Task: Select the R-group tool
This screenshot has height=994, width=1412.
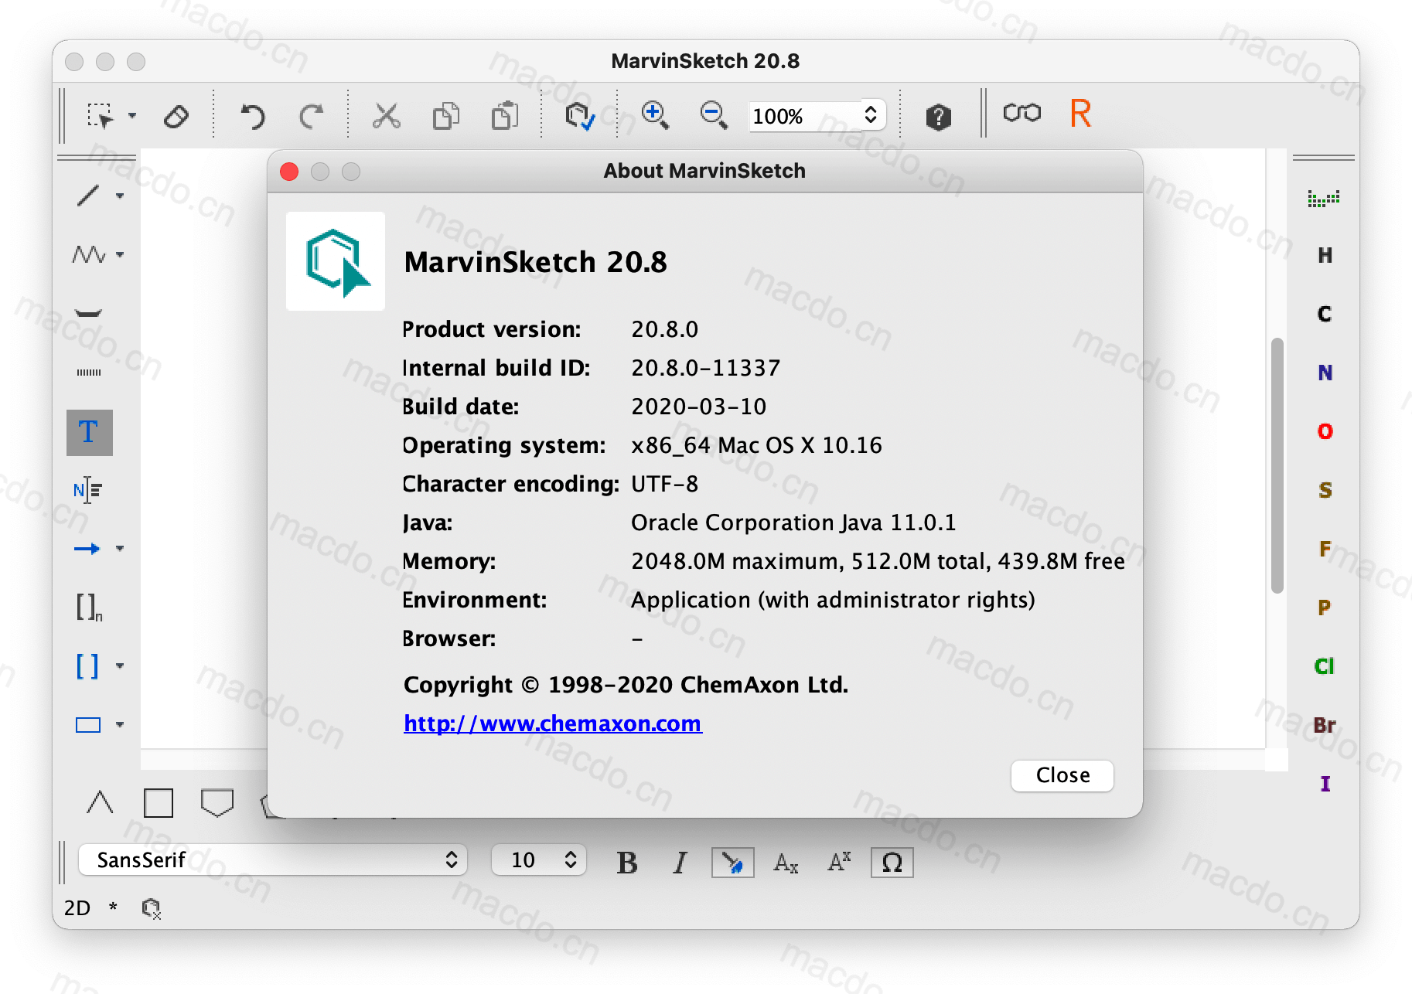Action: [x=1080, y=114]
